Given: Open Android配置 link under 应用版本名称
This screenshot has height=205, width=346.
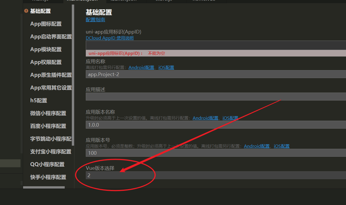Looking at the screenshot, I should click(x=205, y=118).
